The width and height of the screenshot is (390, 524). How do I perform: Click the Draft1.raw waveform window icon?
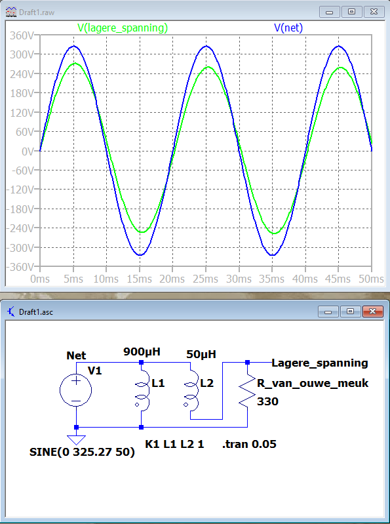11,12
